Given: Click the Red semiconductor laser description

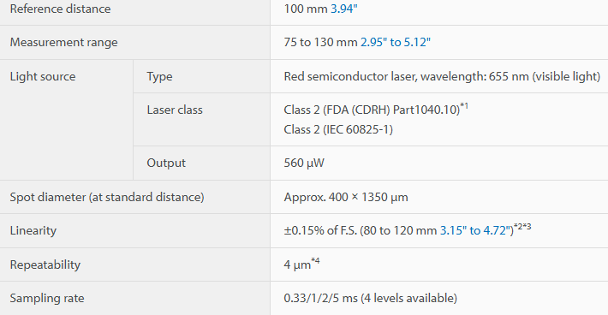Looking at the screenshot, I should point(442,76).
